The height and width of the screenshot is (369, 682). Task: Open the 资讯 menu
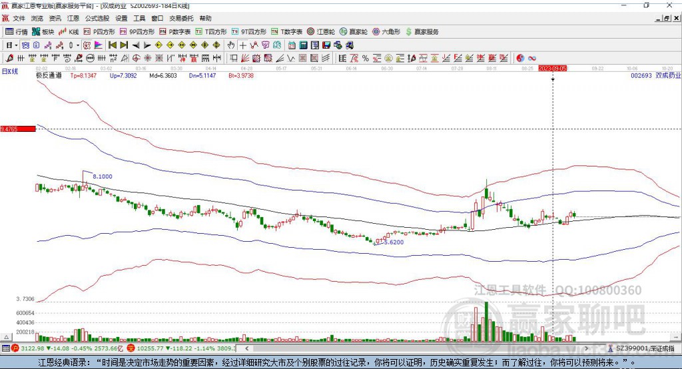(x=55, y=18)
